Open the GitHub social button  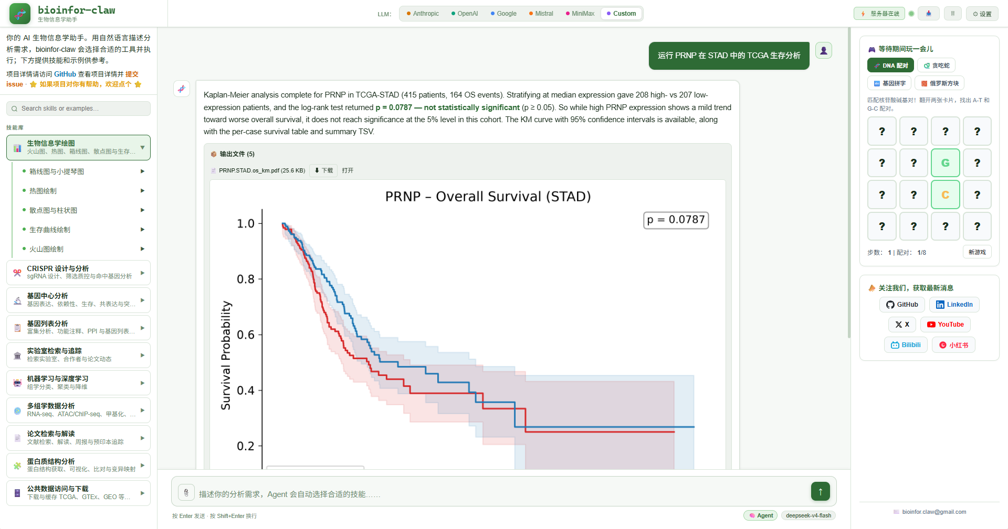[x=902, y=305]
